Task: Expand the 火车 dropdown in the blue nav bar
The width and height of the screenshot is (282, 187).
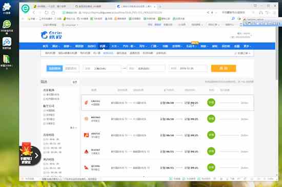Action: click(115, 46)
